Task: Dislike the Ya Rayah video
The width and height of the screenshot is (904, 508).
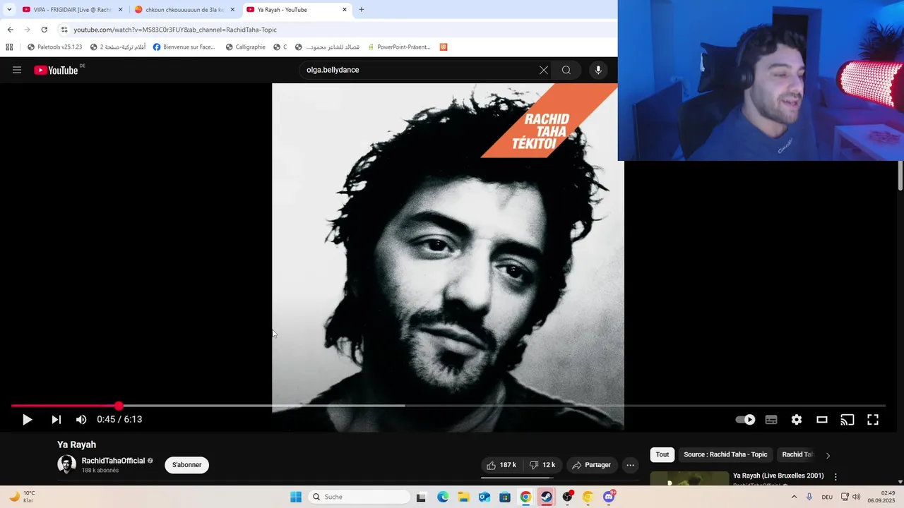Action: [542, 465]
